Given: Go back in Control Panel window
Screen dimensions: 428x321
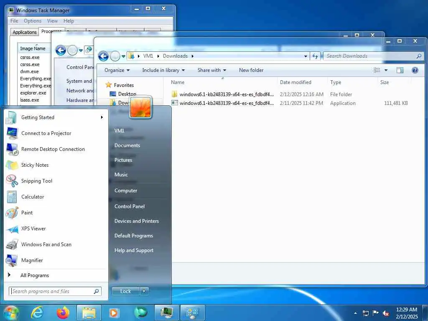Looking at the screenshot, I should [x=61, y=51].
